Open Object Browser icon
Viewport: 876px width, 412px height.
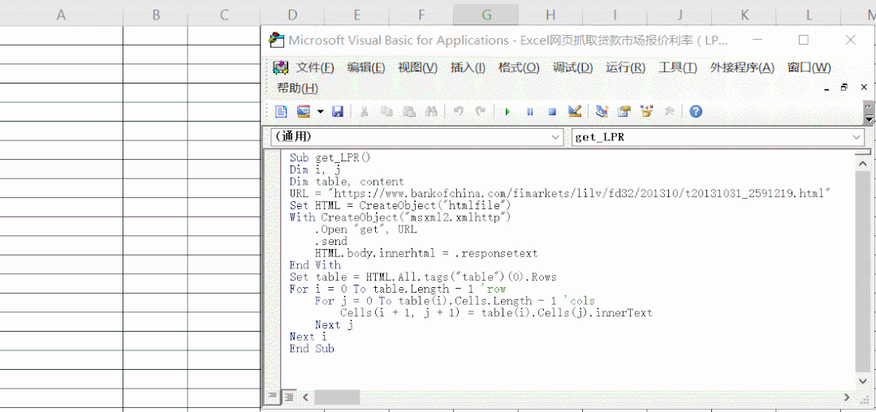click(x=647, y=112)
